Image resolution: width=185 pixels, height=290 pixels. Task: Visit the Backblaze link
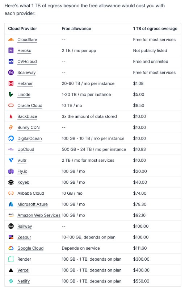coord(27,116)
